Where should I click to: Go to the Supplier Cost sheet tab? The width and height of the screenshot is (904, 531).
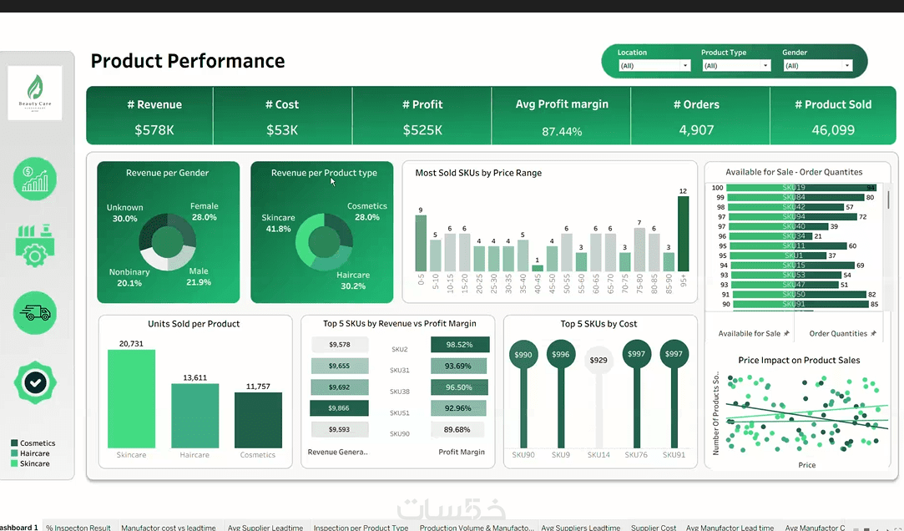click(x=654, y=527)
